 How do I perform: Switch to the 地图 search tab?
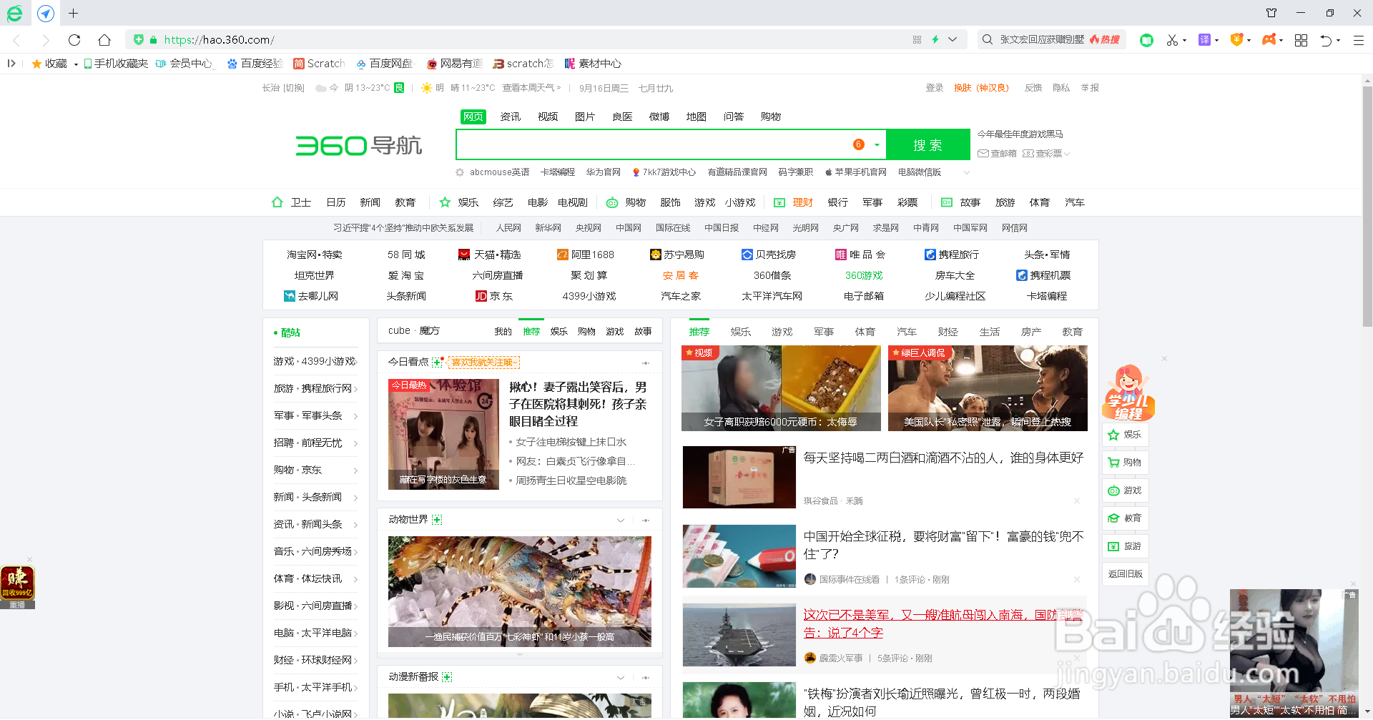[x=697, y=117]
